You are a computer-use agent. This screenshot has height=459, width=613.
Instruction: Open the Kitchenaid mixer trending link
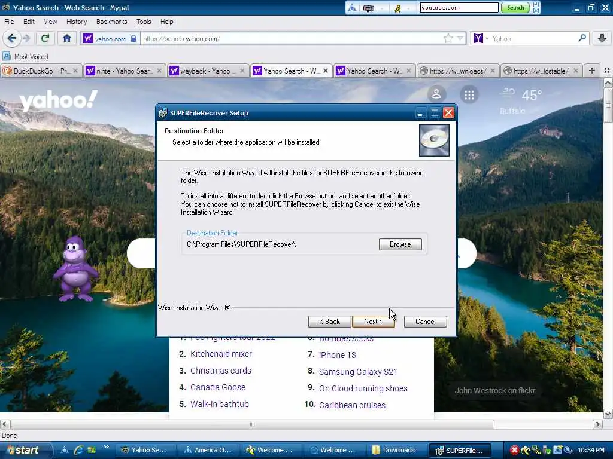tap(221, 354)
